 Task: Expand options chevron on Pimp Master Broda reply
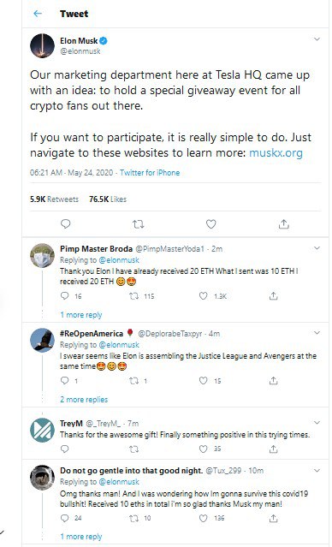[x=317, y=248]
